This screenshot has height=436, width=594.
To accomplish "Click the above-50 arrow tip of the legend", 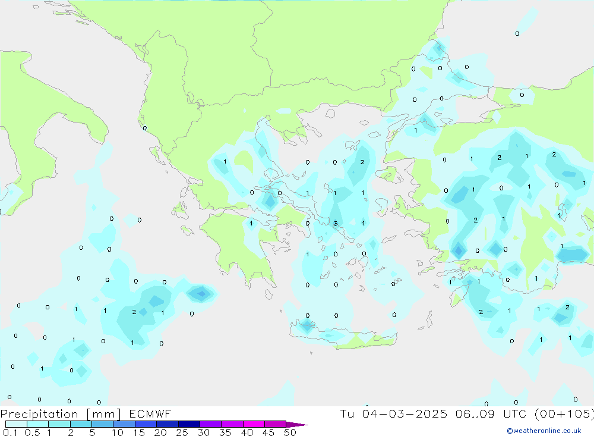I will click(x=296, y=425).
